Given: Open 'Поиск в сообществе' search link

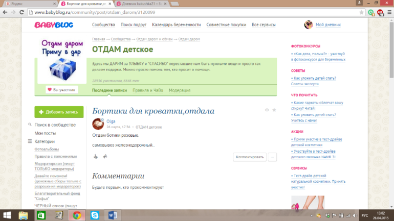Looking at the screenshot, I should tap(55, 125).
